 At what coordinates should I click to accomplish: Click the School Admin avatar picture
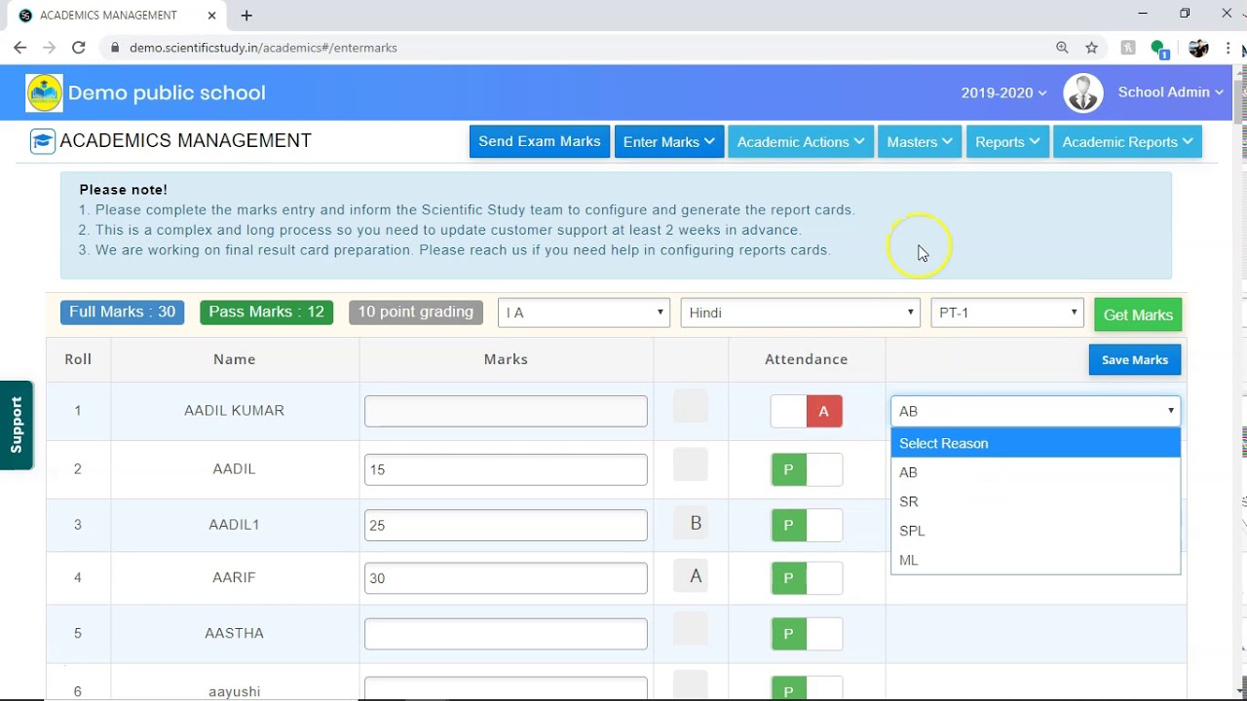pos(1082,92)
